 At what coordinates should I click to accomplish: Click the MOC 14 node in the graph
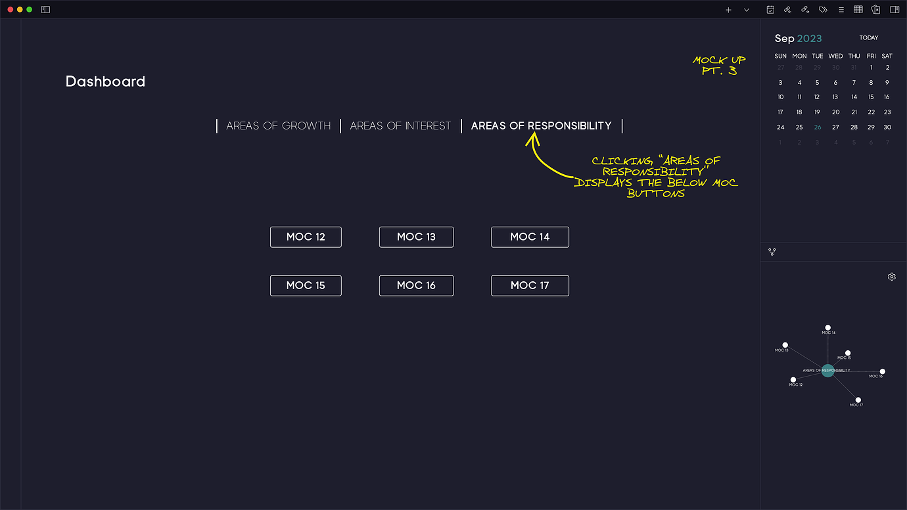click(827, 327)
